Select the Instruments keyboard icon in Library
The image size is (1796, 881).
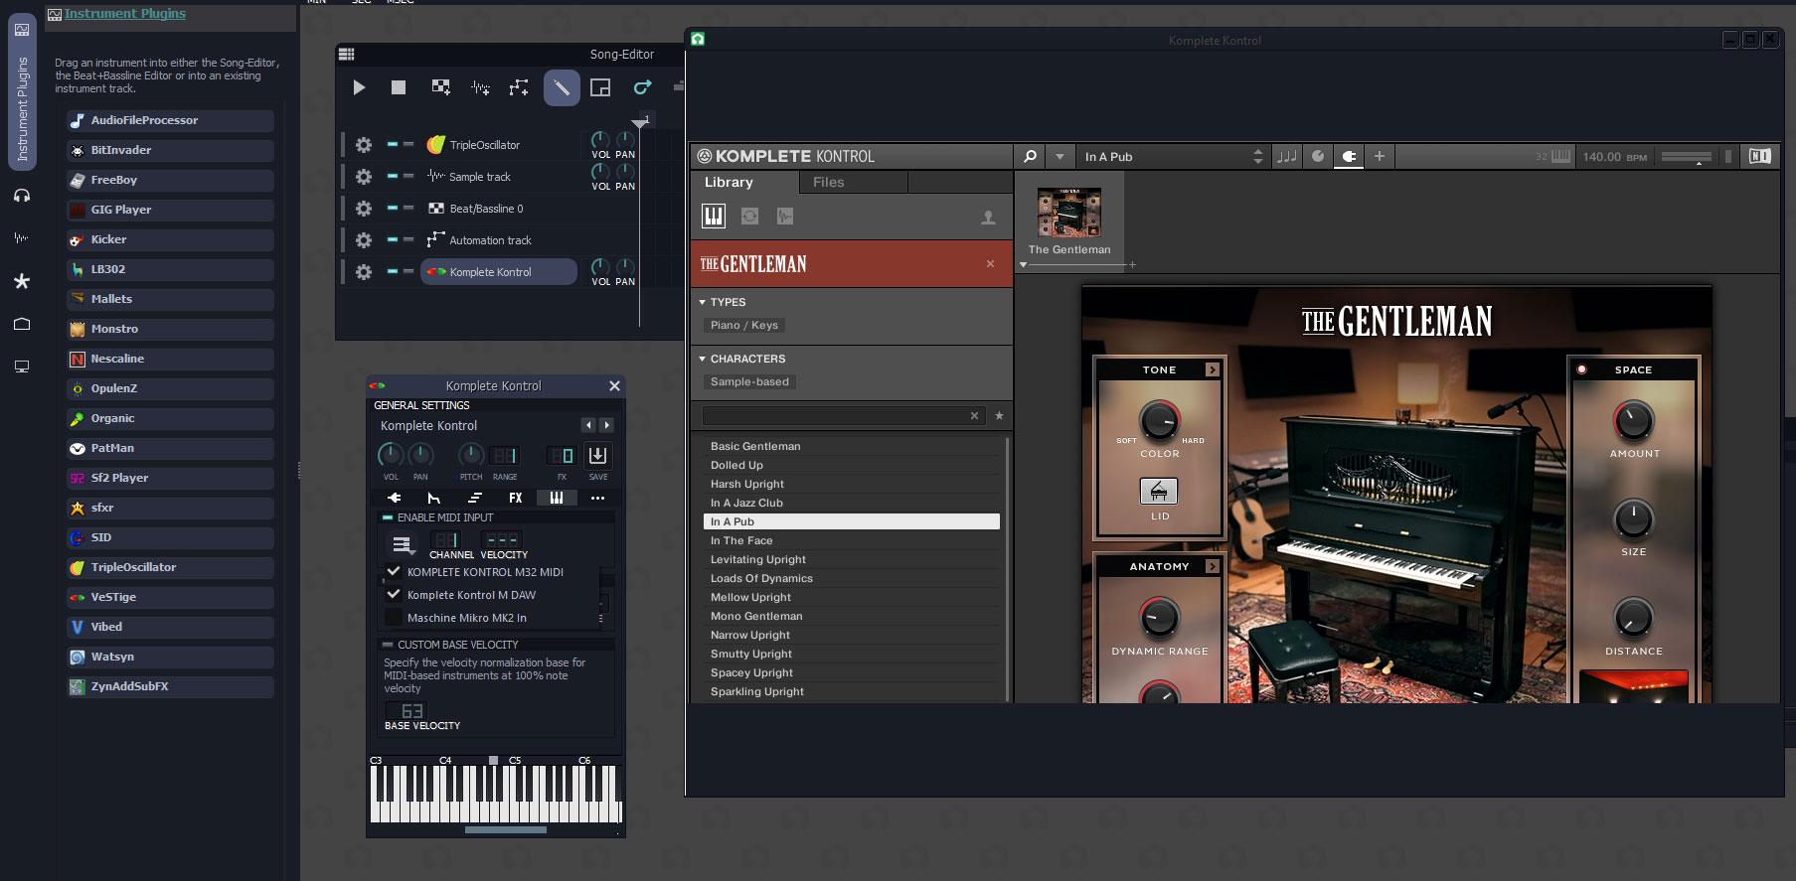[714, 216]
